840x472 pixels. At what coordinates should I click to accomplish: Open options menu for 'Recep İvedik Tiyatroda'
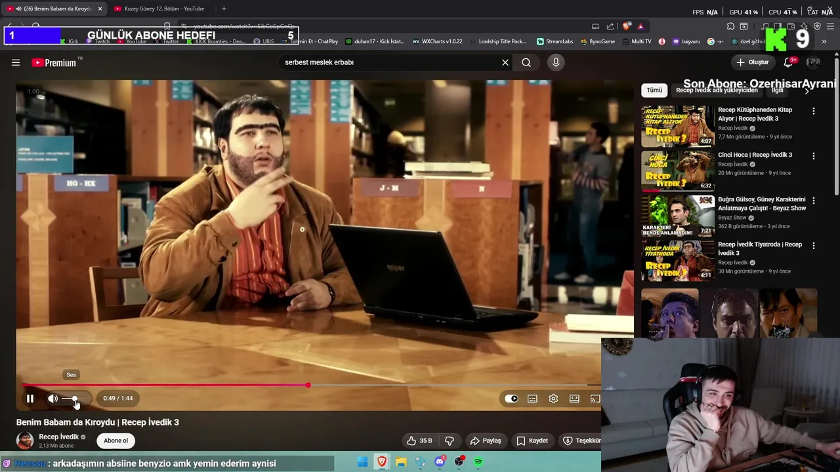pyautogui.click(x=814, y=246)
